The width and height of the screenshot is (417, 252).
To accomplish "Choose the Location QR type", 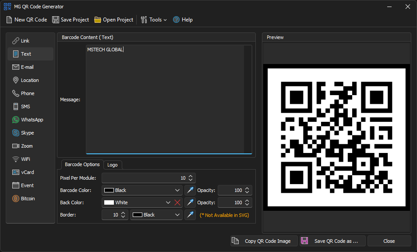I will click(30, 80).
